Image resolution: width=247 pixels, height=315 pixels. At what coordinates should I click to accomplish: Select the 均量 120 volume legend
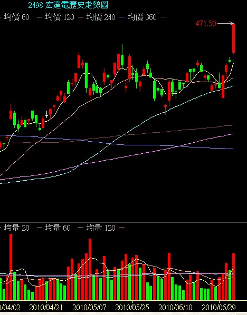[x=101, y=228]
